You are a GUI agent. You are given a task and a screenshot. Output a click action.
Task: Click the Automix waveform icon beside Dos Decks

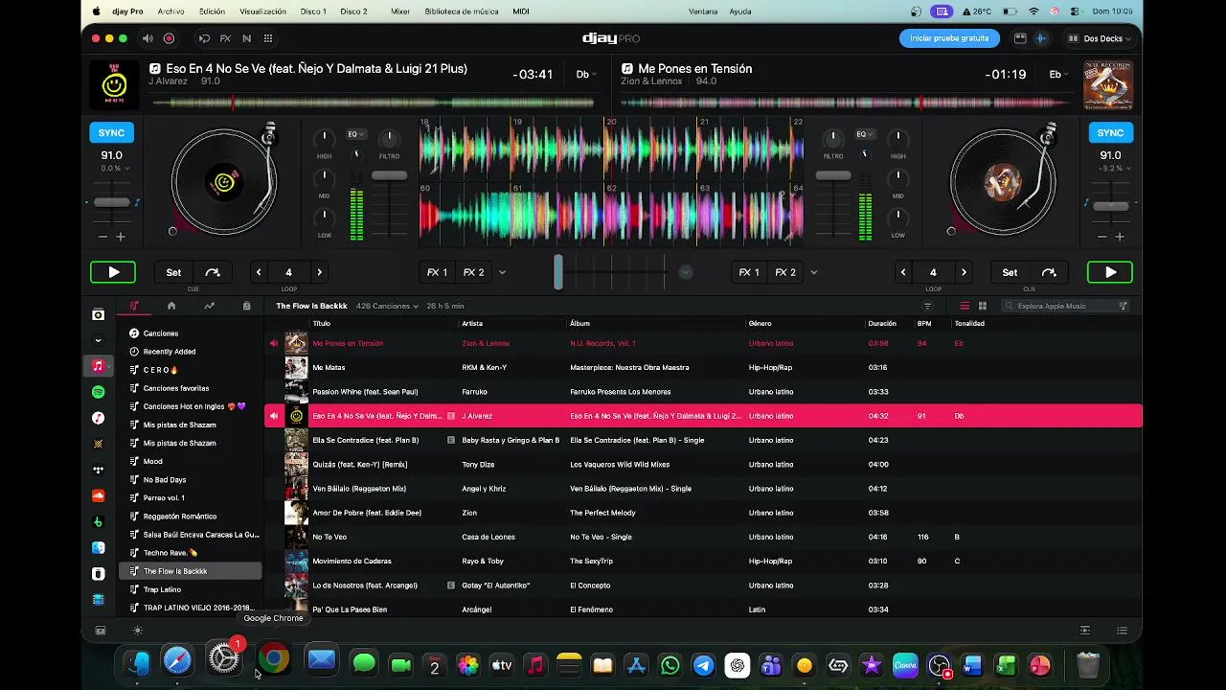click(1041, 38)
